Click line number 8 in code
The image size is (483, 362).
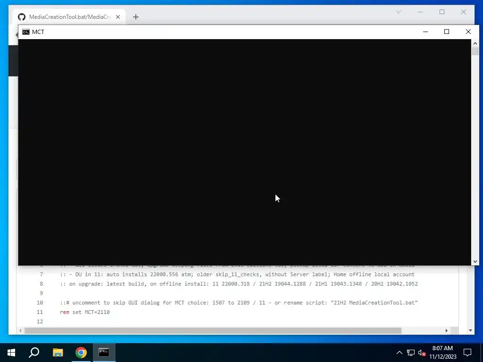pos(42,284)
